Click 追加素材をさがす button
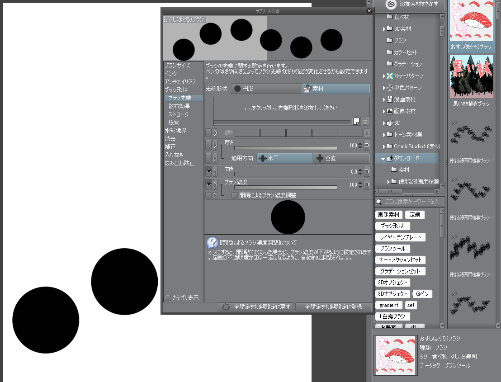This screenshot has width=501, height=382. tap(410, 4)
